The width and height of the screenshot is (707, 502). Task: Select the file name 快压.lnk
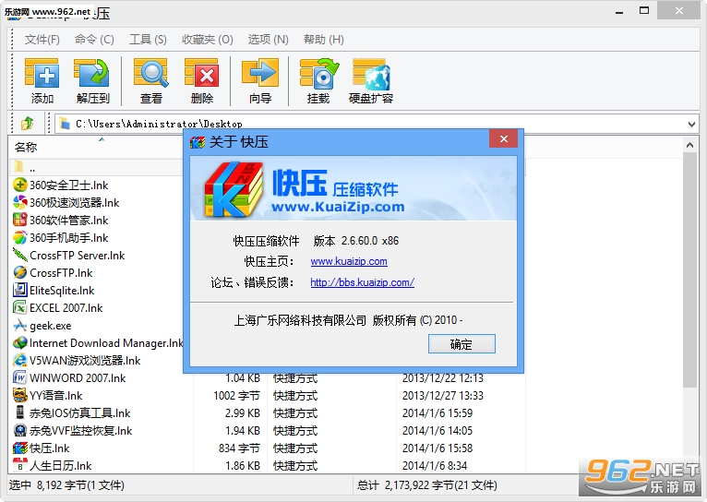(50, 448)
